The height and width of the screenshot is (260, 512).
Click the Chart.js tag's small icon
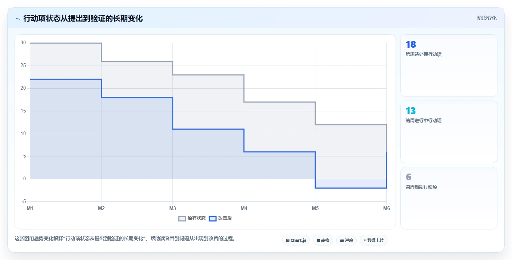(287, 241)
